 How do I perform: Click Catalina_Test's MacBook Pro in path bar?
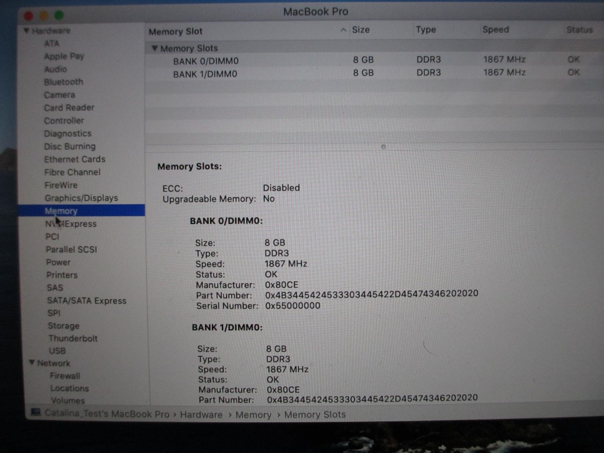(107, 414)
